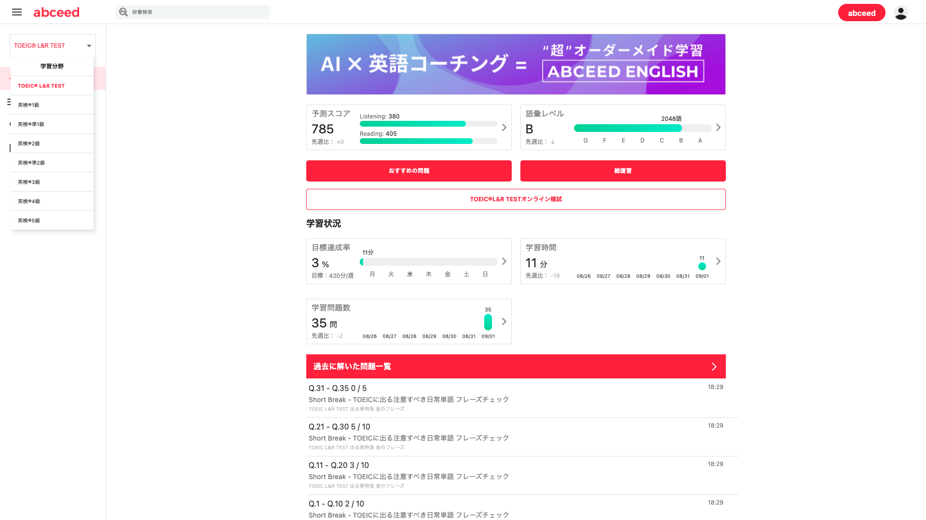Click the 目標達成率 weekly progress bar
This screenshot has width=926, height=520.
point(428,262)
